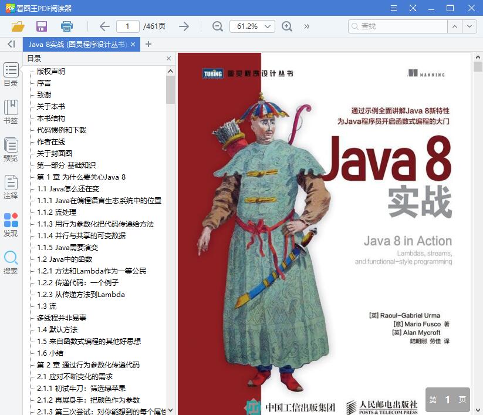Open the 目录 outline sidebar panel

[11, 75]
